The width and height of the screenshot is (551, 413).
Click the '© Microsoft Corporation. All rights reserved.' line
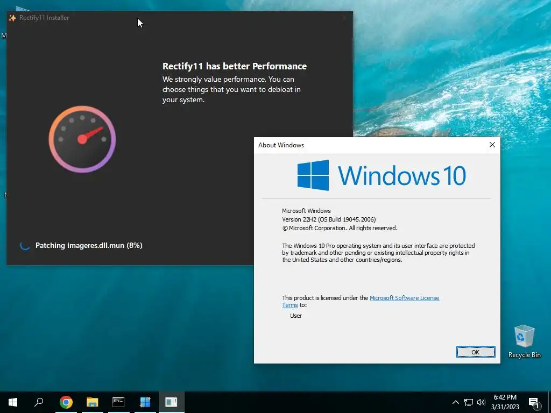(x=340, y=228)
